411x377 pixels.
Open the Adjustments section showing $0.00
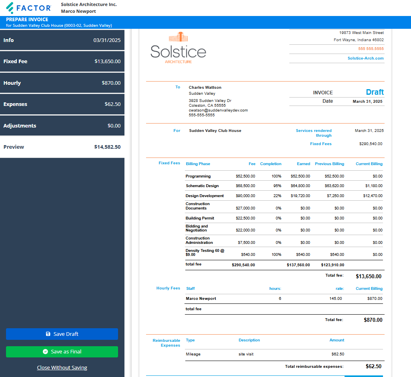click(62, 125)
